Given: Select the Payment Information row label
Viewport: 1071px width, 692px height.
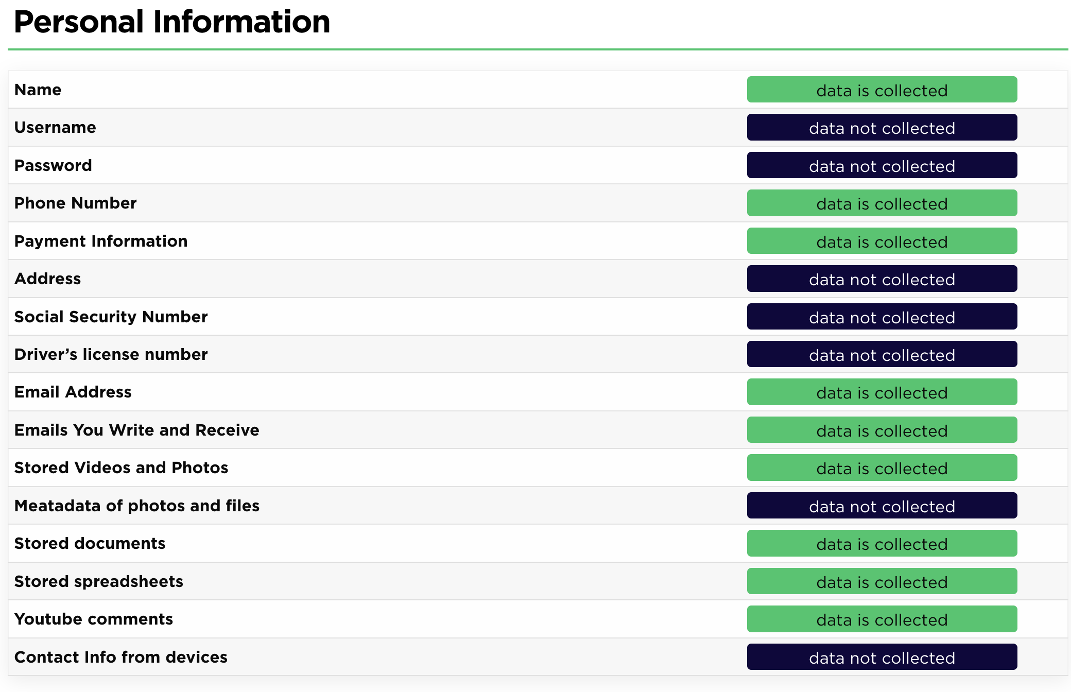Looking at the screenshot, I should coord(101,241).
